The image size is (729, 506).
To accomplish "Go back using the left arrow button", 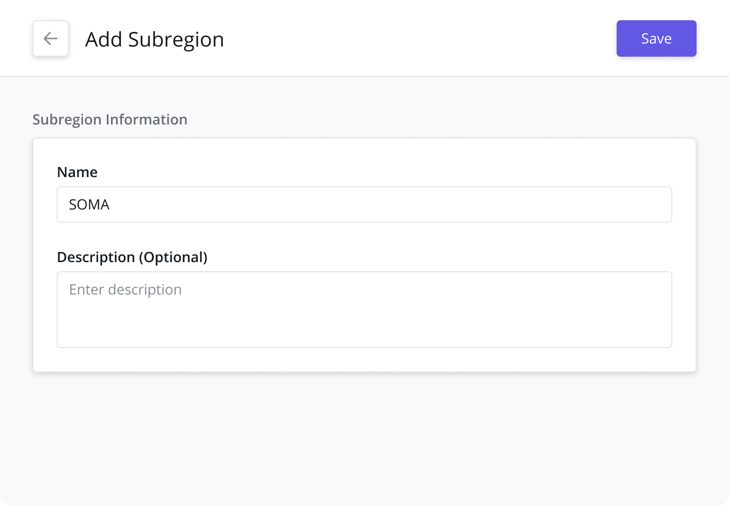I will click(x=51, y=38).
